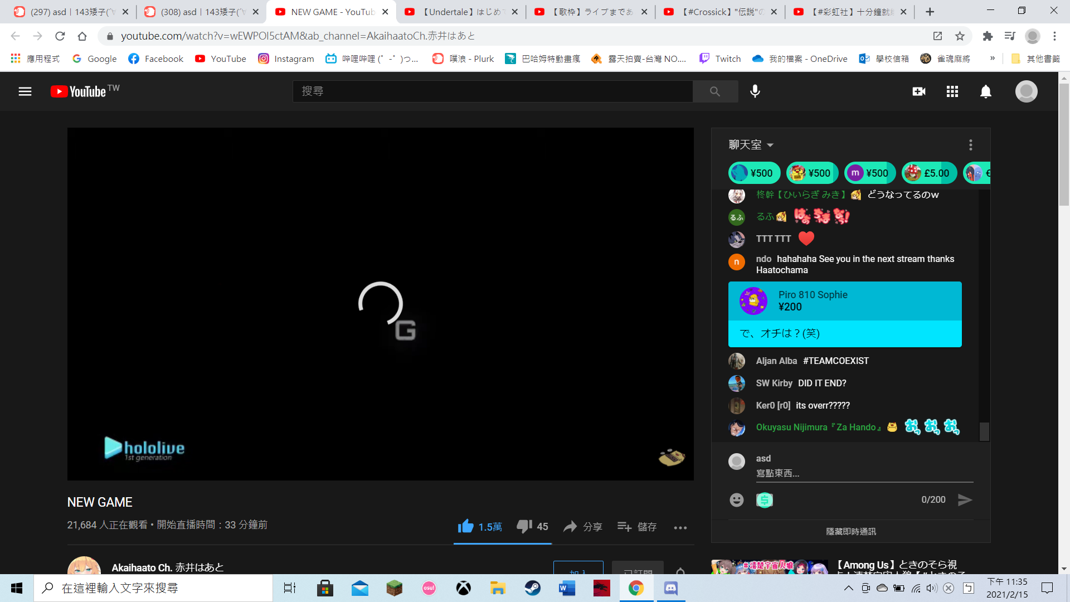
Task: Open the YouTube apps grid
Action: pos(952,91)
